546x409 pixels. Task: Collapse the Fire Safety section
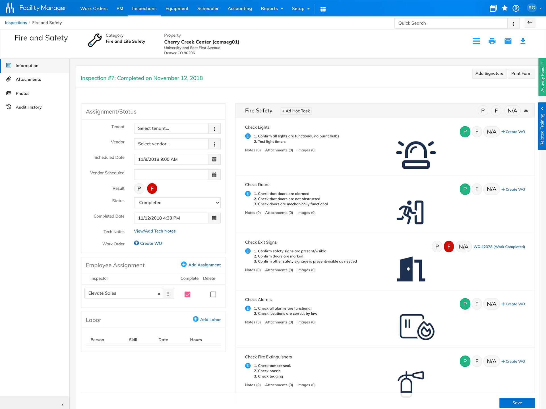pyautogui.click(x=526, y=111)
